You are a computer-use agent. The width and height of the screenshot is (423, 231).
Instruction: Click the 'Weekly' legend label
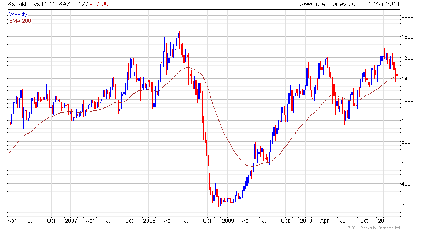(x=18, y=14)
